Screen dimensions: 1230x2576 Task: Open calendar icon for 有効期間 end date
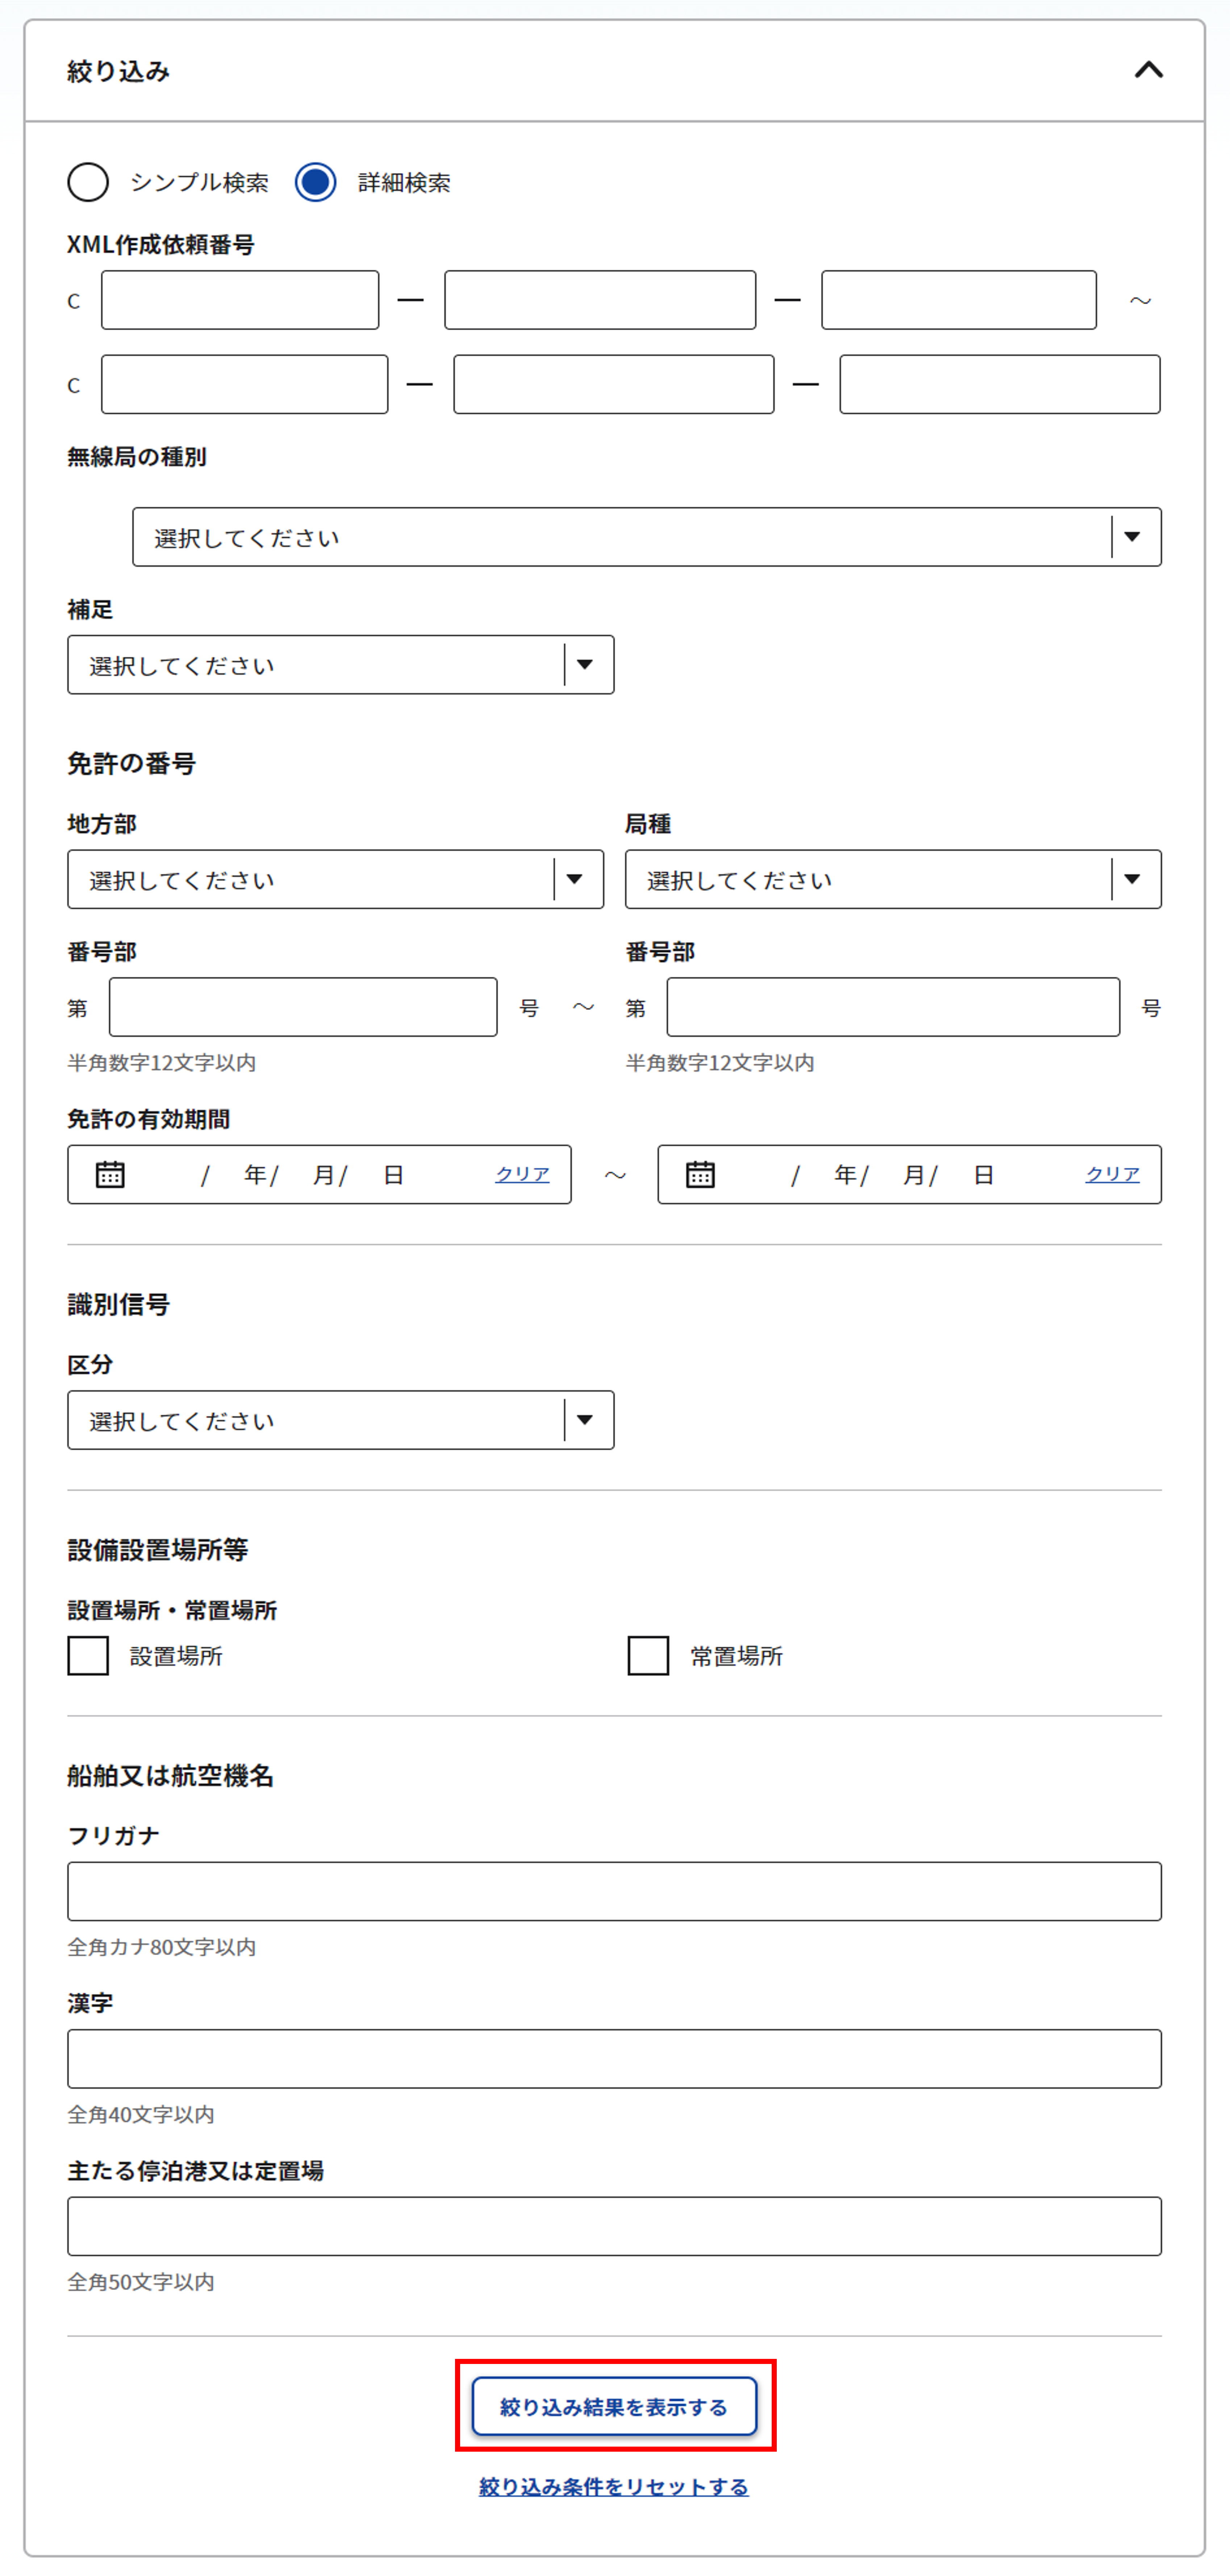(x=700, y=1174)
